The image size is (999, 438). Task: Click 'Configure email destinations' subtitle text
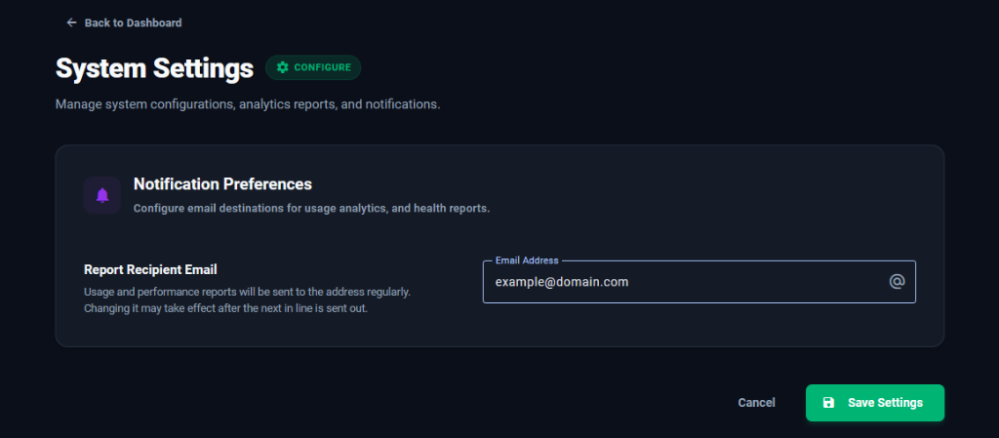311,209
